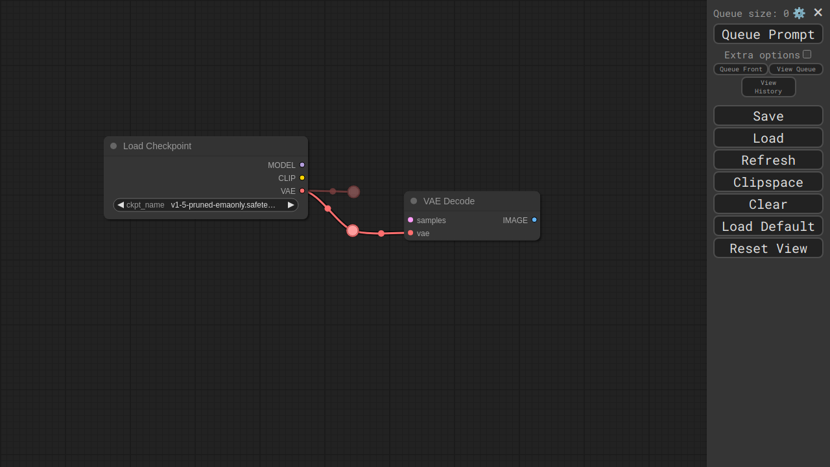Enable the Extra options checkbox
Screen dimensions: 830x467
(807, 54)
